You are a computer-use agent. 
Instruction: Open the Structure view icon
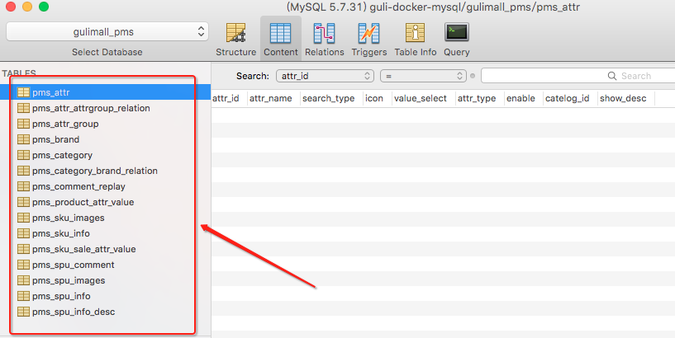[x=235, y=34]
